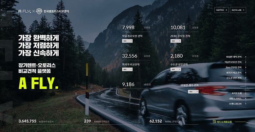Click the 최저가 비교견적 heading
The height and width of the screenshot is (132, 255).
point(131,64)
